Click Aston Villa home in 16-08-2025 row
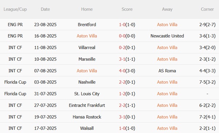 87,36
